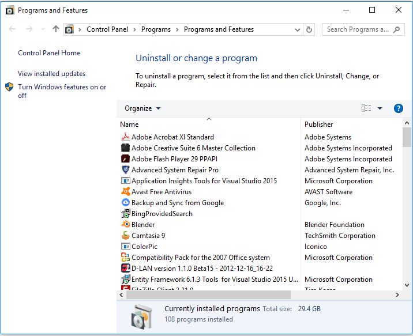Click the TechSmith Corporation publisher cell
The height and width of the screenshot is (336, 413).
tap(340, 236)
